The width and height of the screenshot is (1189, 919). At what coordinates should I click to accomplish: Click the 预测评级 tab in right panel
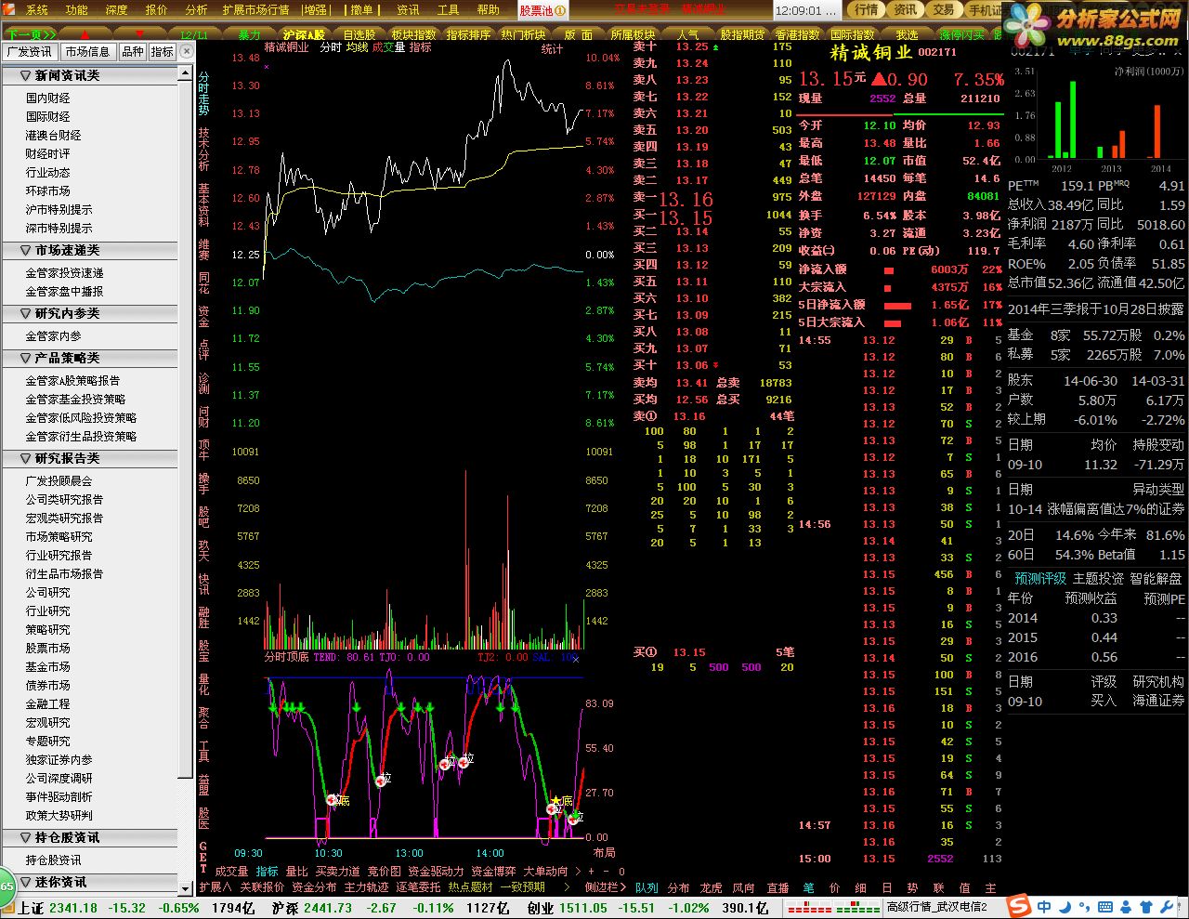(1039, 578)
